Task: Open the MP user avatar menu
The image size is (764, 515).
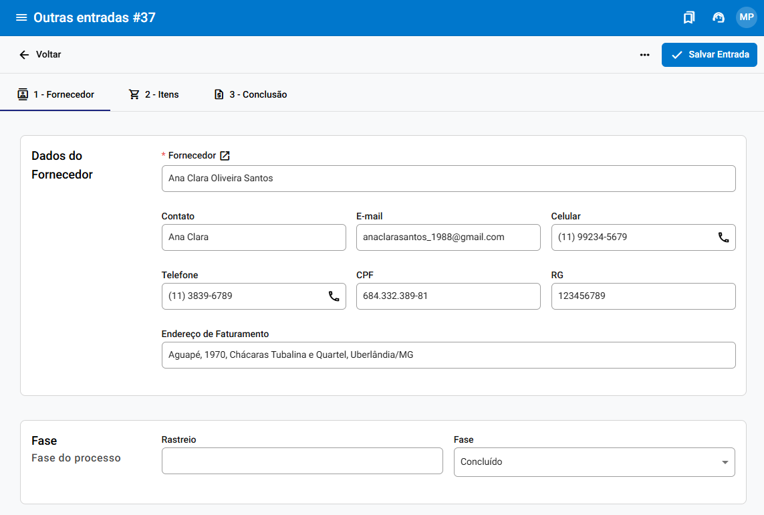Action: [746, 17]
